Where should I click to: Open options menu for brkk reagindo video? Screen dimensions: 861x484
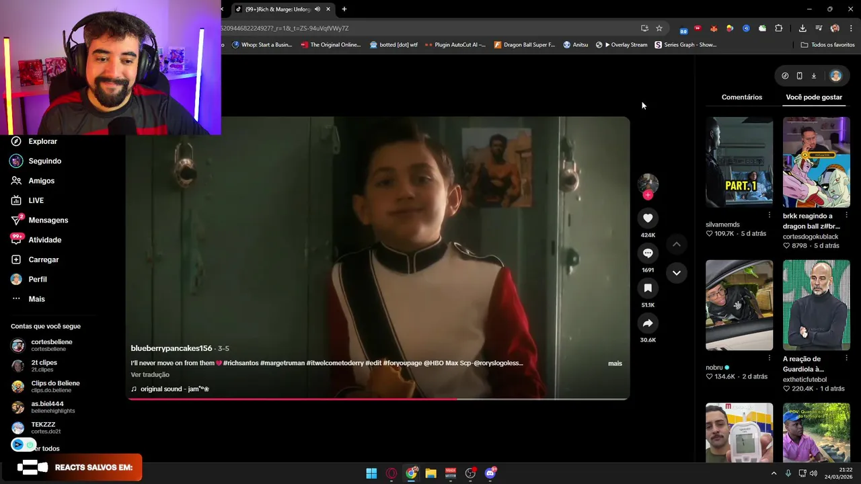click(846, 215)
